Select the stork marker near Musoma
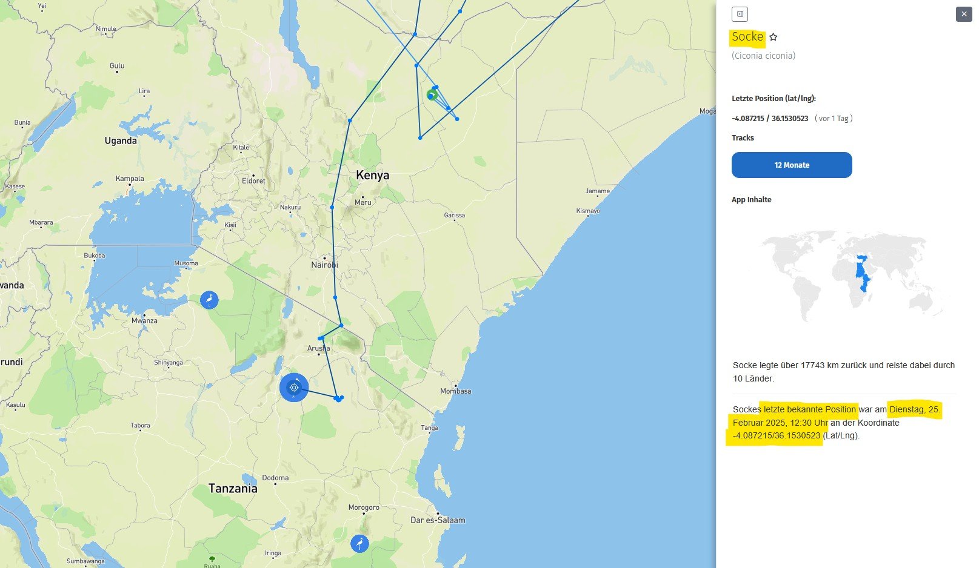The width and height of the screenshot is (979, 568). click(x=209, y=300)
